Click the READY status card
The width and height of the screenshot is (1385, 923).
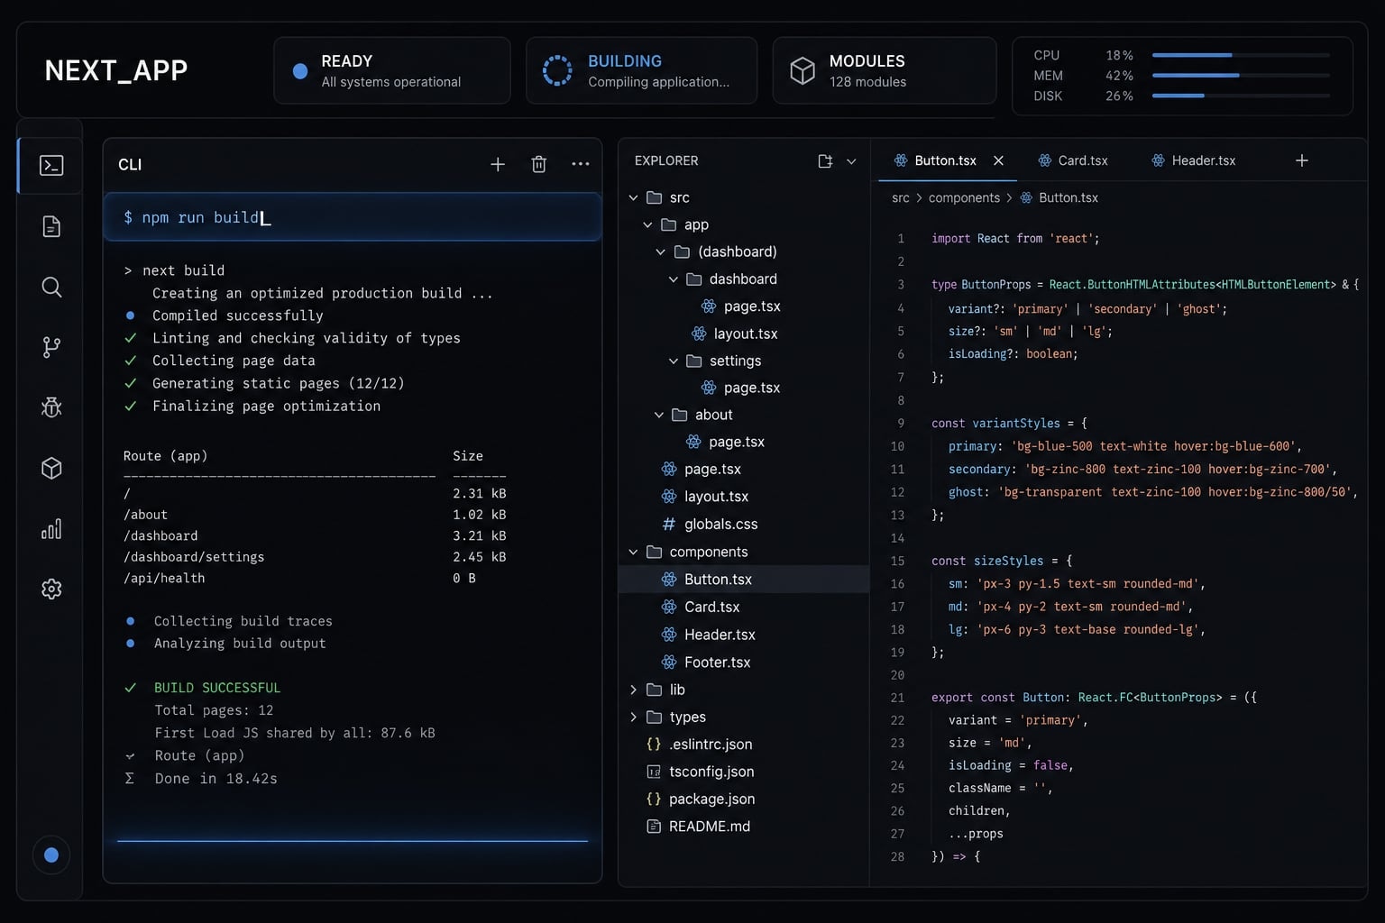coord(392,70)
